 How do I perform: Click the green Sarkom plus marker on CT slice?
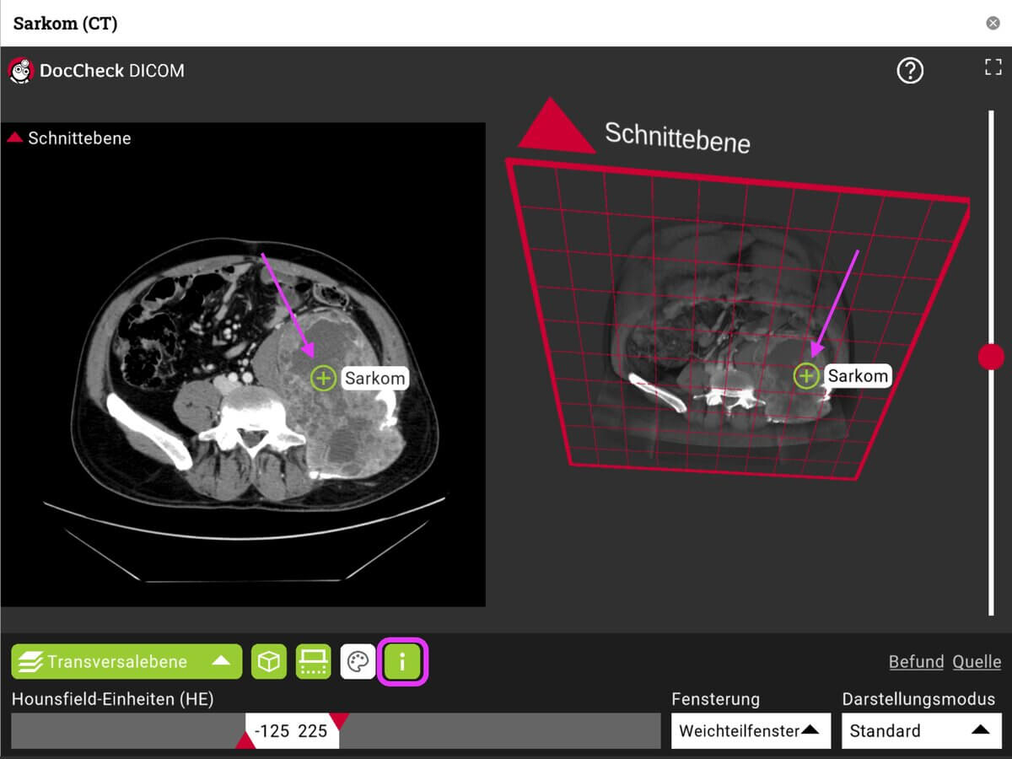click(323, 379)
